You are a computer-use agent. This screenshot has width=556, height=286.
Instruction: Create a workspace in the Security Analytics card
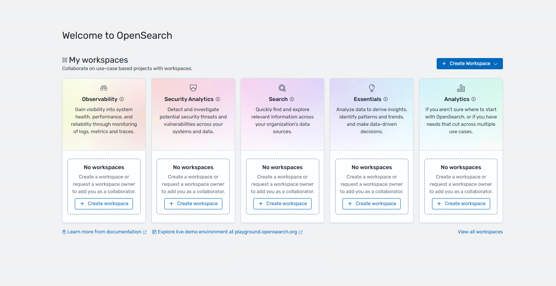click(193, 204)
